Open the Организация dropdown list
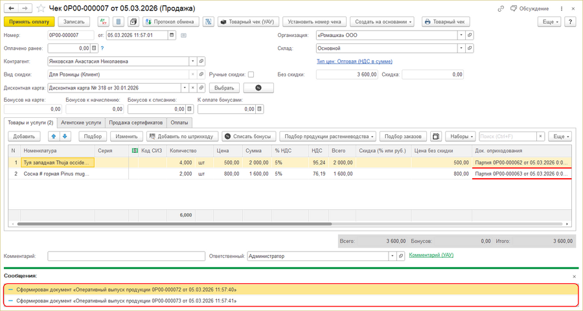Image resolution: width=583 pixels, height=311 pixels. click(x=461, y=35)
